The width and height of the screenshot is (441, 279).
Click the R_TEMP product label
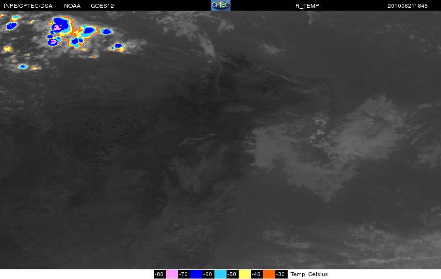pos(307,6)
